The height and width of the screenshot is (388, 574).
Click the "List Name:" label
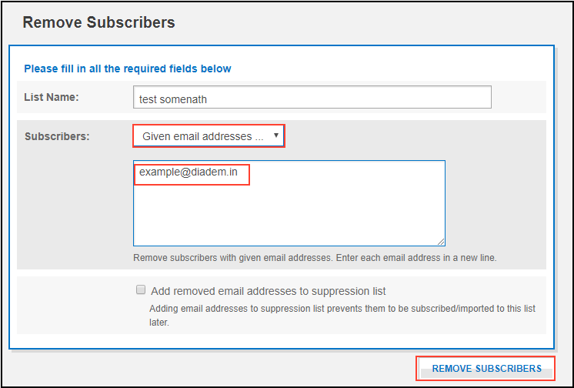(x=52, y=97)
